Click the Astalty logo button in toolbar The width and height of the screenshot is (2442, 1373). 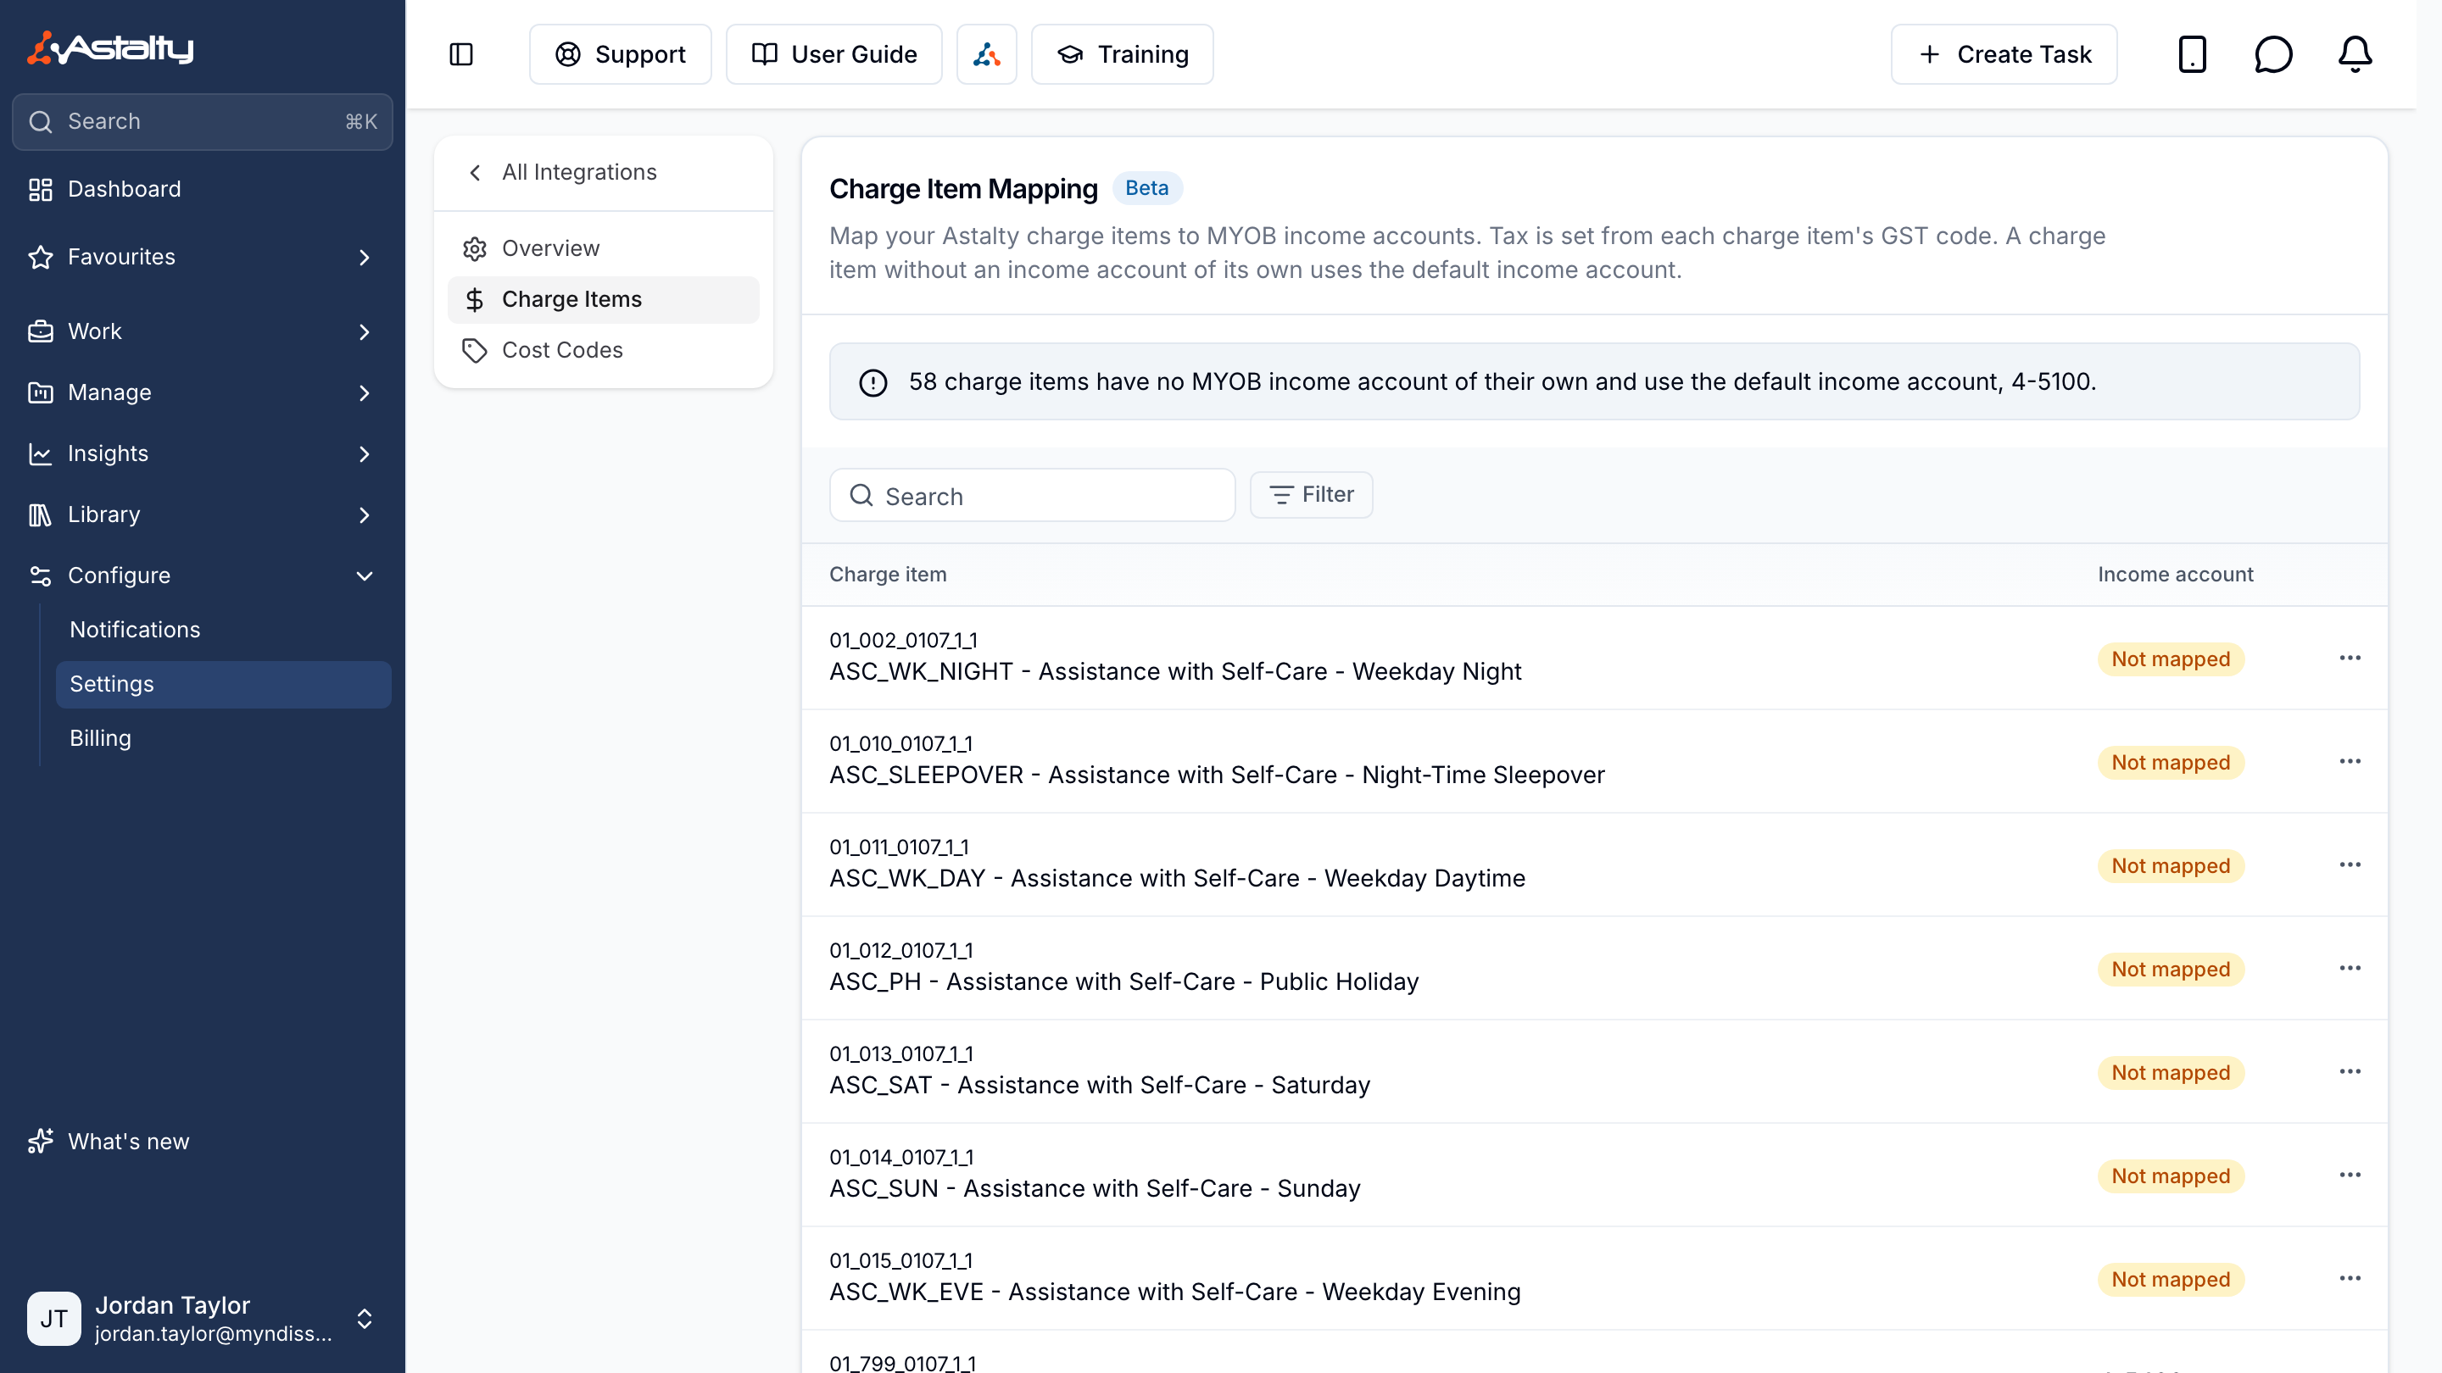pos(986,54)
